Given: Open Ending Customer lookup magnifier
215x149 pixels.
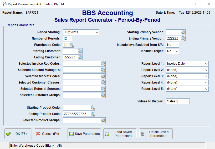Looking at the screenshot, I should (80, 57).
